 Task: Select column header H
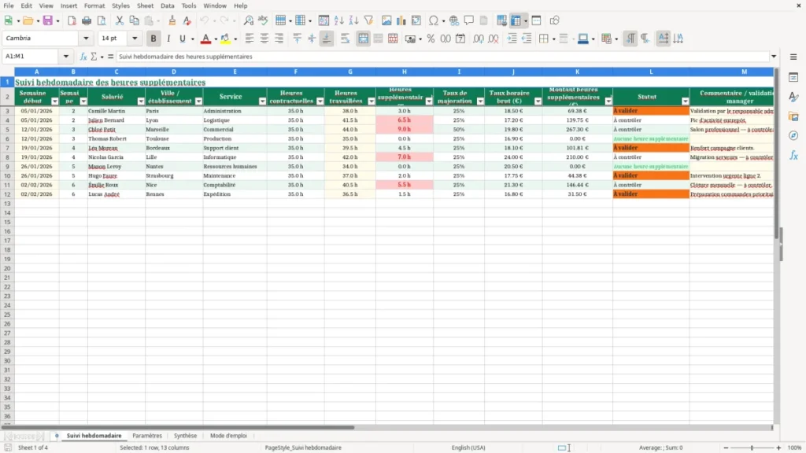404,72
